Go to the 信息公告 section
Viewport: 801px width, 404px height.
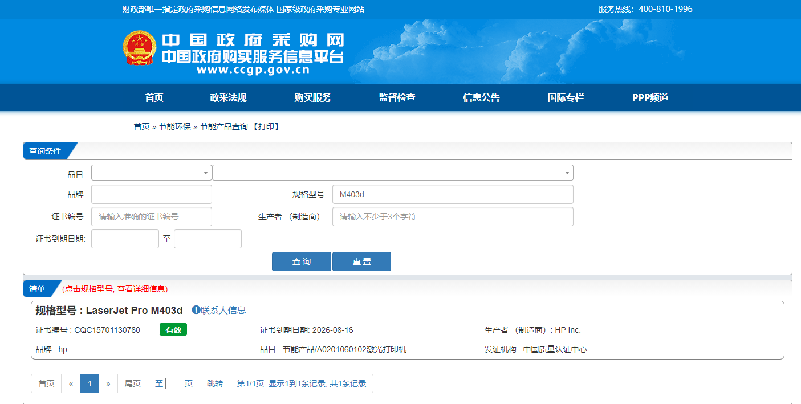click(x=481, y=97)
